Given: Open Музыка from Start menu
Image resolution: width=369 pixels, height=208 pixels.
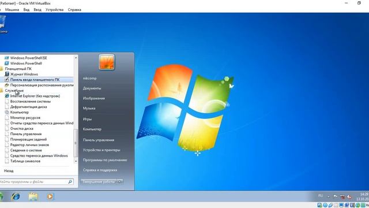Looking at the screenshot, I should click(x=89, y=108).
